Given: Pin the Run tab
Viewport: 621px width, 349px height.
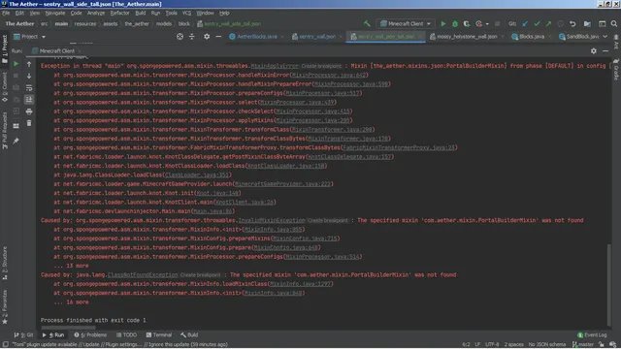Looking at the screenshot, I should [16, 141].
